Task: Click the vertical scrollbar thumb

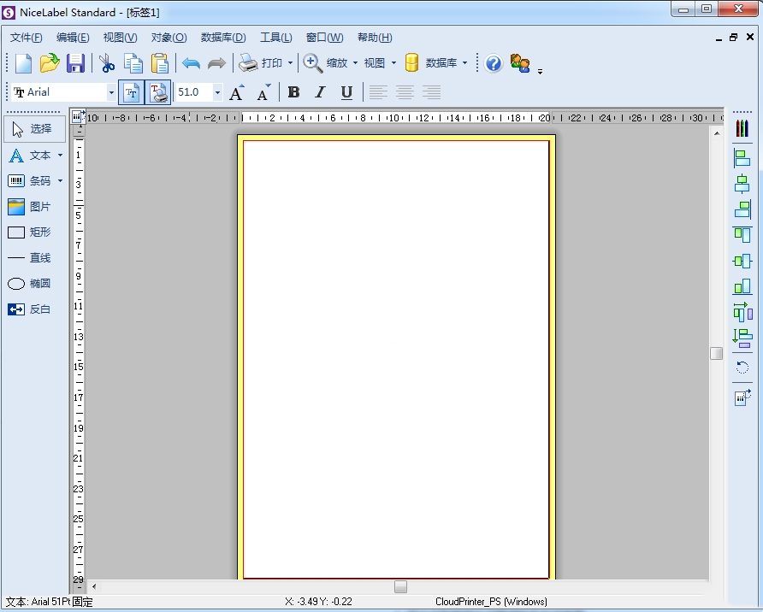Action: 716,353
